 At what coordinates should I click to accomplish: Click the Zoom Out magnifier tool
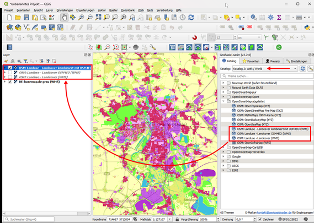(90, 18)
